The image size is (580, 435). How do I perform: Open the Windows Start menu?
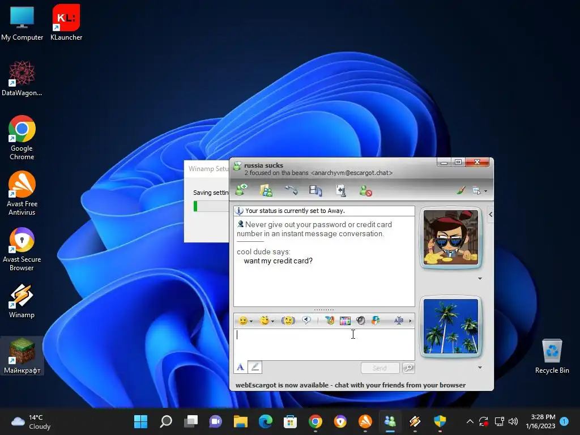coord(140,421)
